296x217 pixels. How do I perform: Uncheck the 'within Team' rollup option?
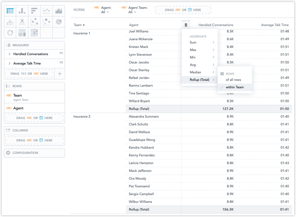235,87
